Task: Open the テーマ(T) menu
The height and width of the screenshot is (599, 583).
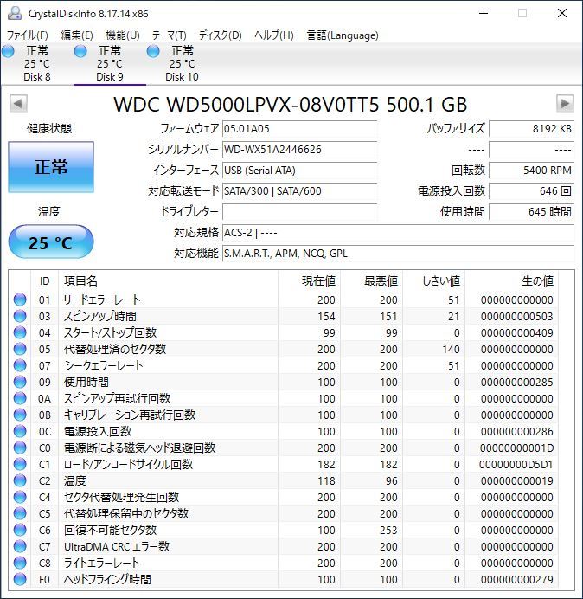Action: tap(169, 35)
